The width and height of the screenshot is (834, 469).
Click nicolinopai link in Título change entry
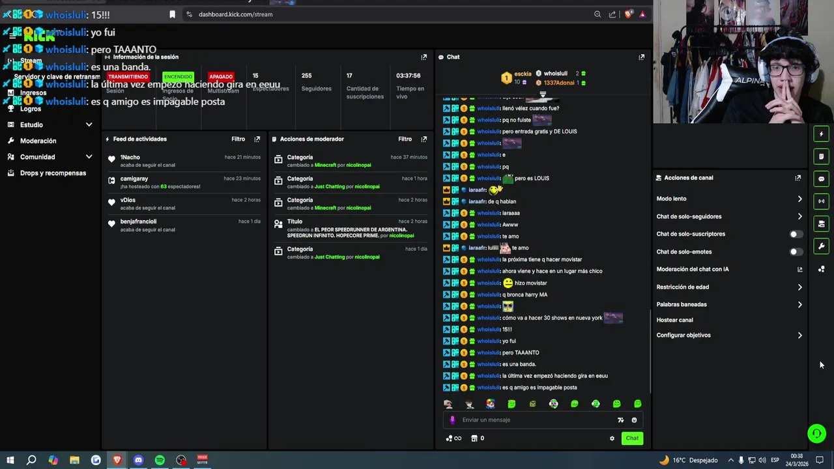pos(401,236)
